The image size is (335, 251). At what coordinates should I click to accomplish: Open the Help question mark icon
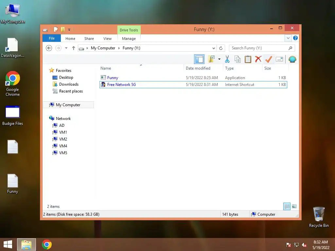(x=295, y=38)
